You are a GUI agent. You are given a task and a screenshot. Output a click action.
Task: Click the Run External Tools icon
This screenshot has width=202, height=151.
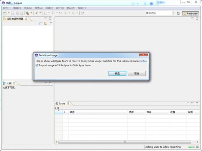(x=27, y=13)
